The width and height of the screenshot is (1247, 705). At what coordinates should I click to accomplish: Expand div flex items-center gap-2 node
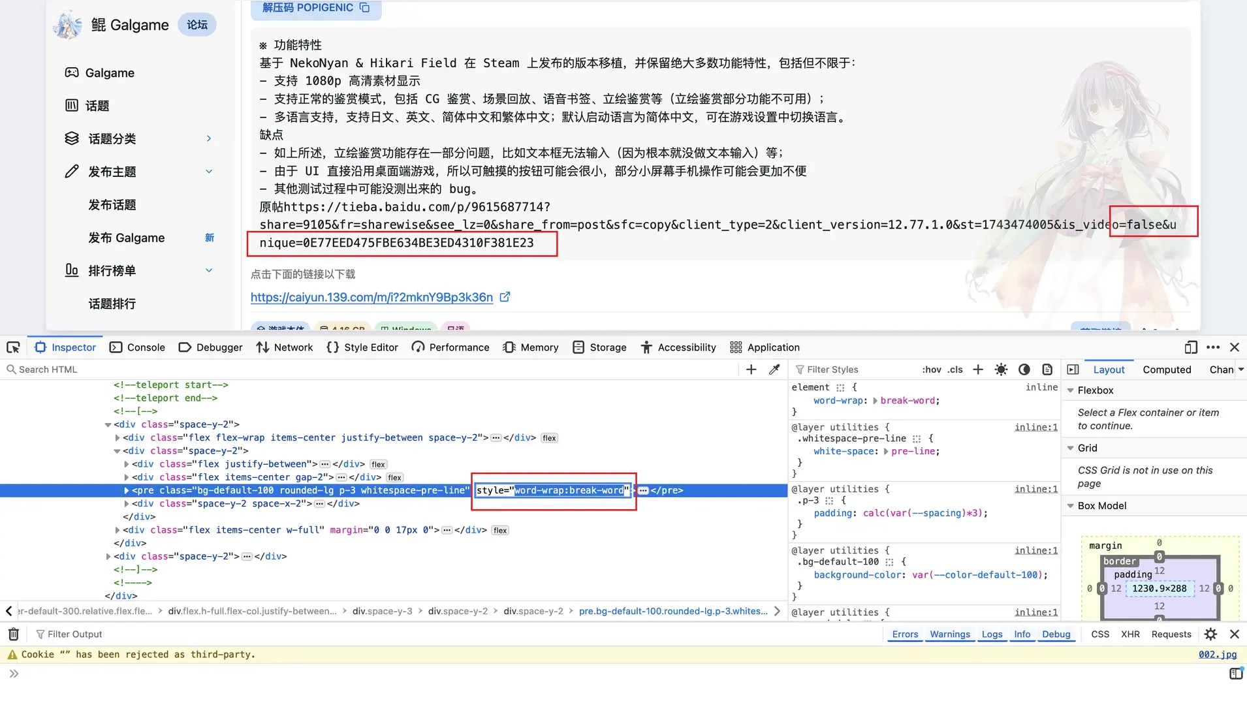click(x=126, y=477)
